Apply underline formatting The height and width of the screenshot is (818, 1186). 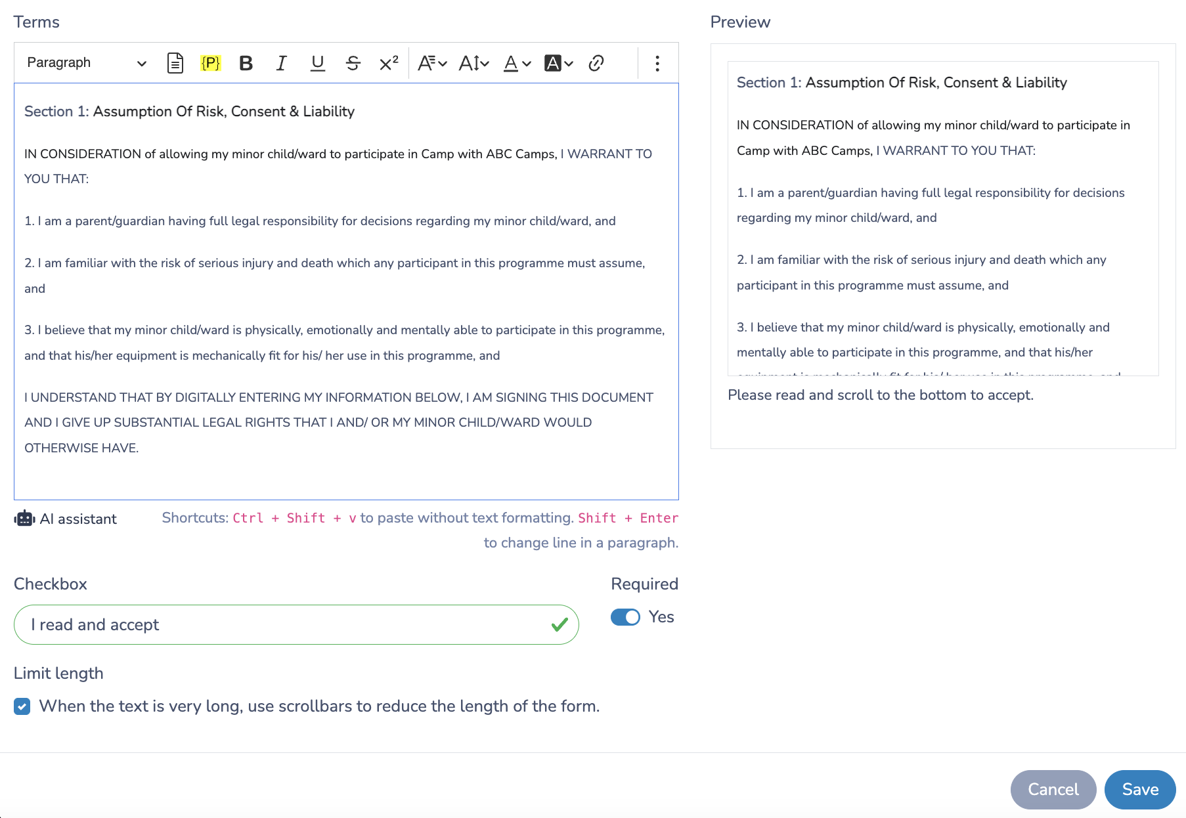(x=318, y=63)
